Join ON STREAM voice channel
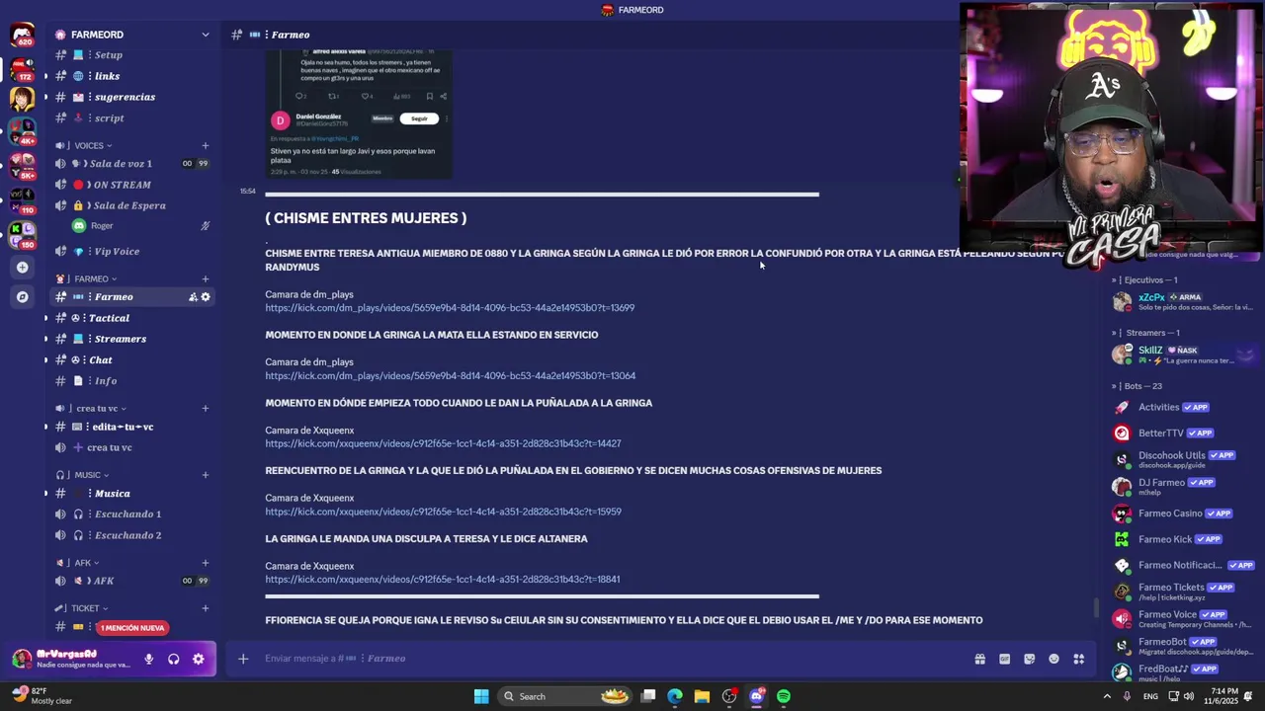This screenshot has height=711, width=1265. coord(131,185)
